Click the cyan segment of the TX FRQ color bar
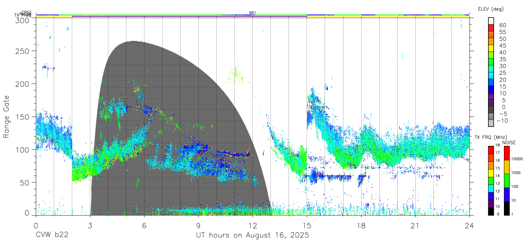This screenshot has width=528, height=244. tap(491, 188)
